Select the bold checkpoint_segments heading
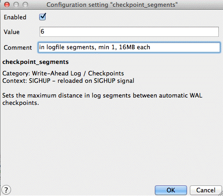 point(35,62)
